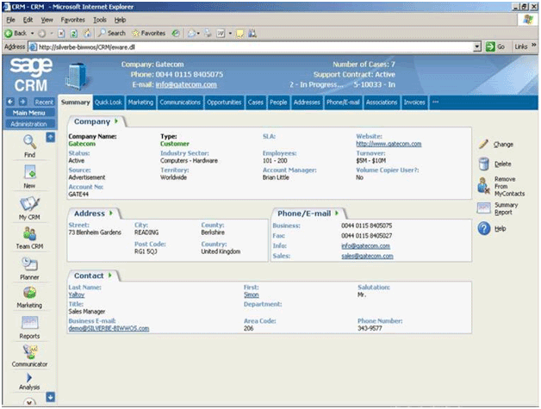
Task: Open the Reports sidebar icon
Action: pos(29,323)
